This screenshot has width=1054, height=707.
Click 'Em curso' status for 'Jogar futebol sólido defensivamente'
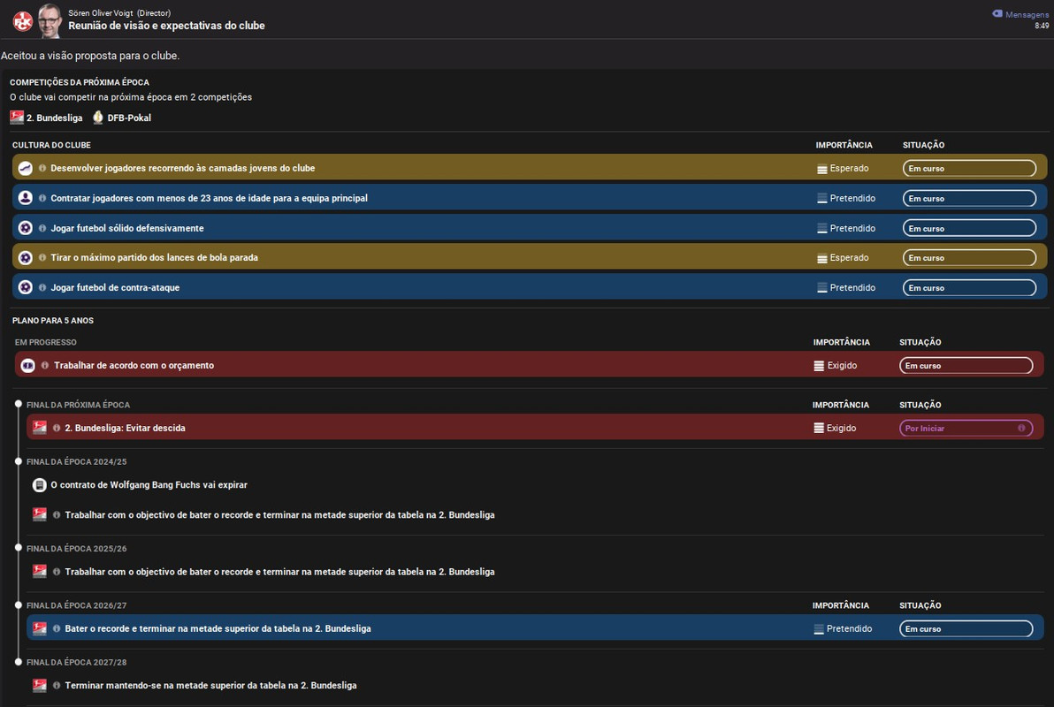point(968,228)
